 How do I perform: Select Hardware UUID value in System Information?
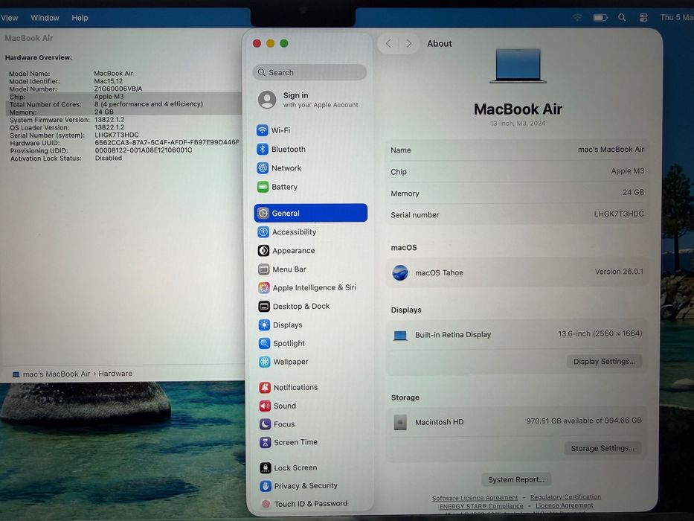tap(167, 142)
